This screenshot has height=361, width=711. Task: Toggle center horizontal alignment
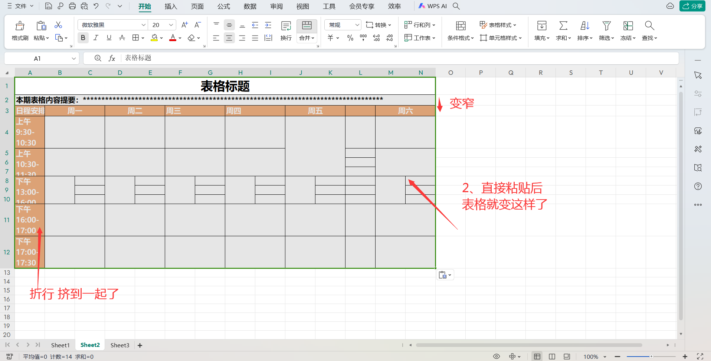point(229,38)
